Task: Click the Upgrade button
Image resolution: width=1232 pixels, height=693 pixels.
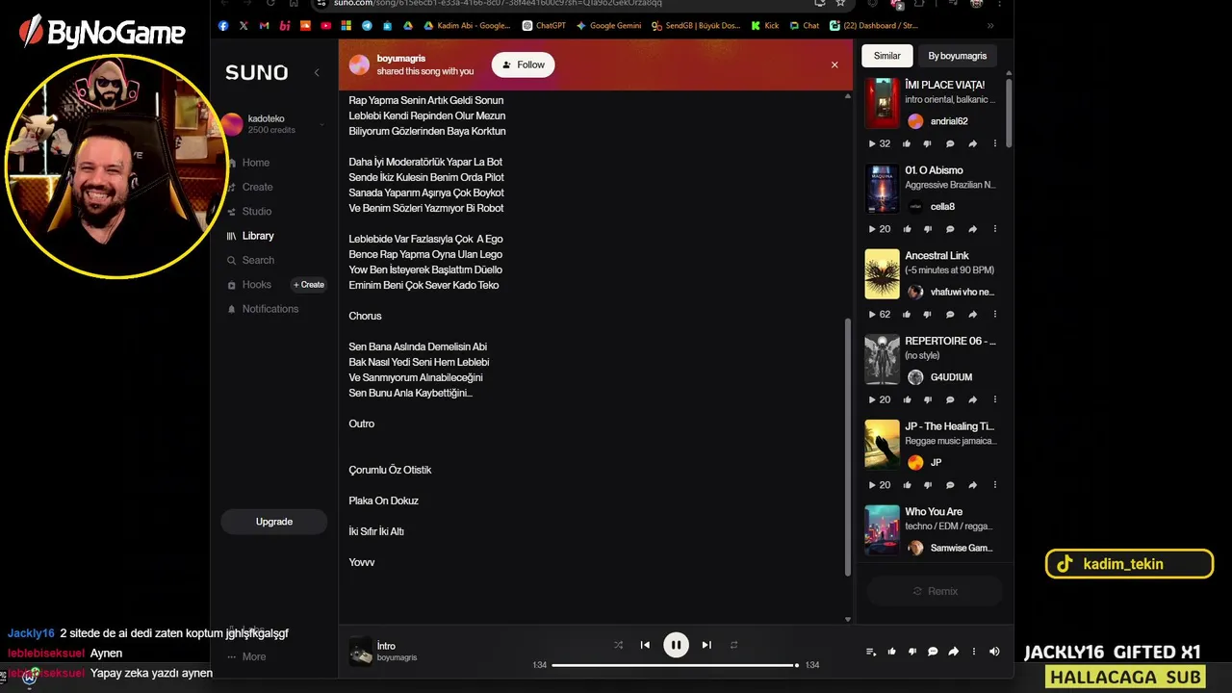Action: (274, 522)
